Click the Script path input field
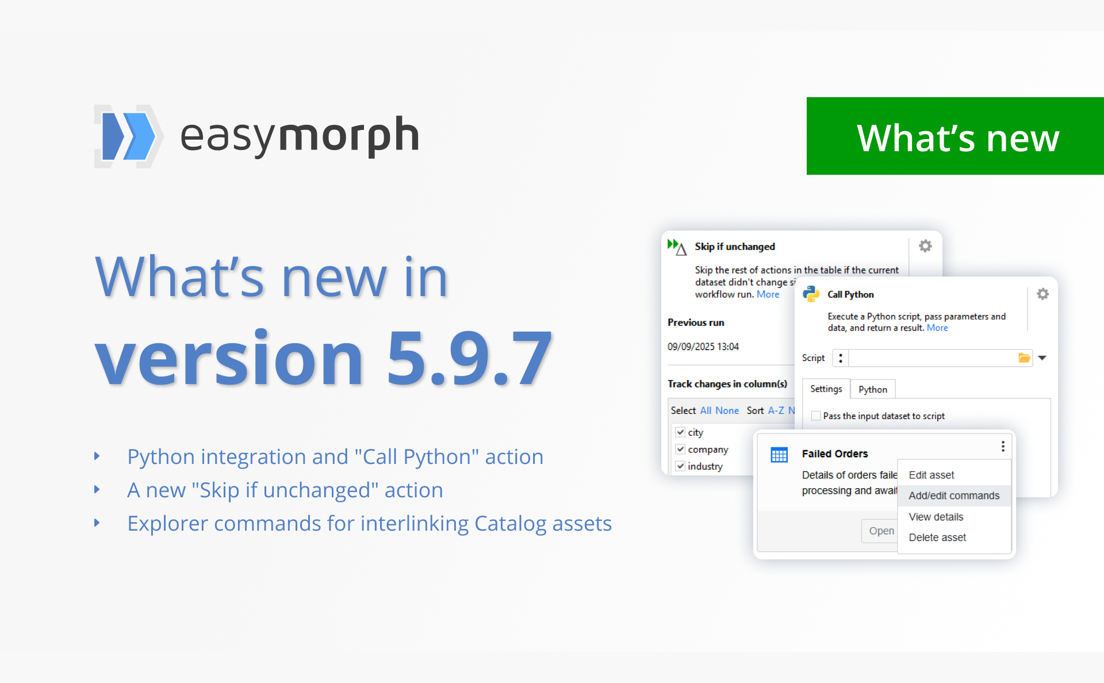Viewport: 1104px width, 683px height. 933,358
